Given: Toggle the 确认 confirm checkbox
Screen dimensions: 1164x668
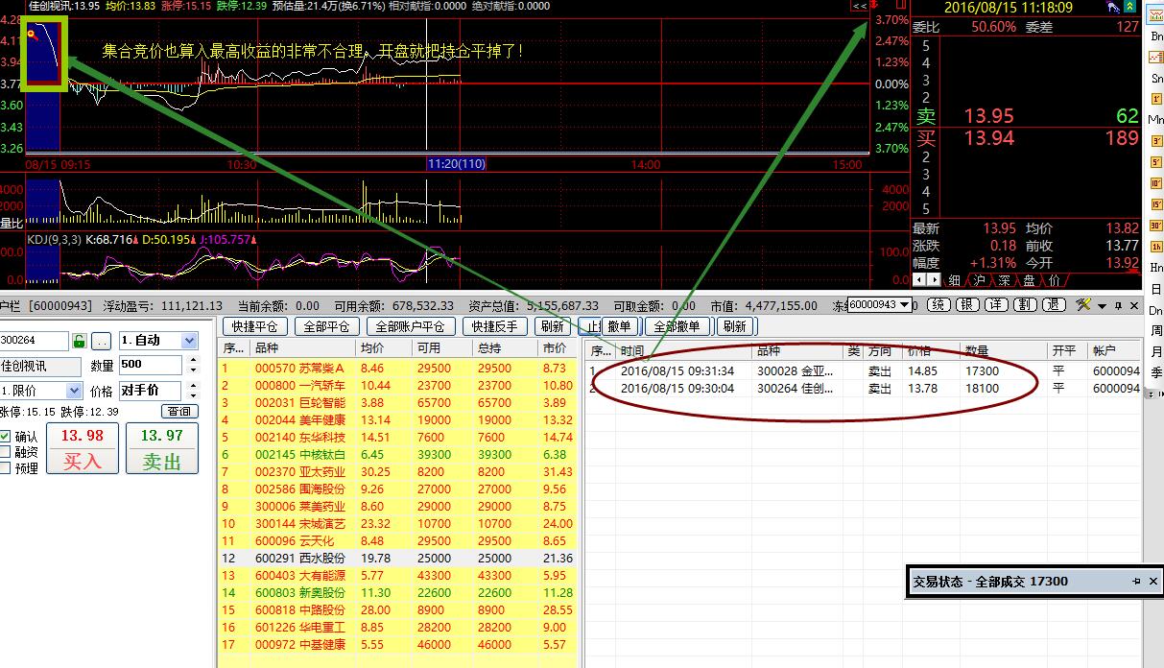Looking at the screenshot, I should pyautogui.click(x=6, y=437).
